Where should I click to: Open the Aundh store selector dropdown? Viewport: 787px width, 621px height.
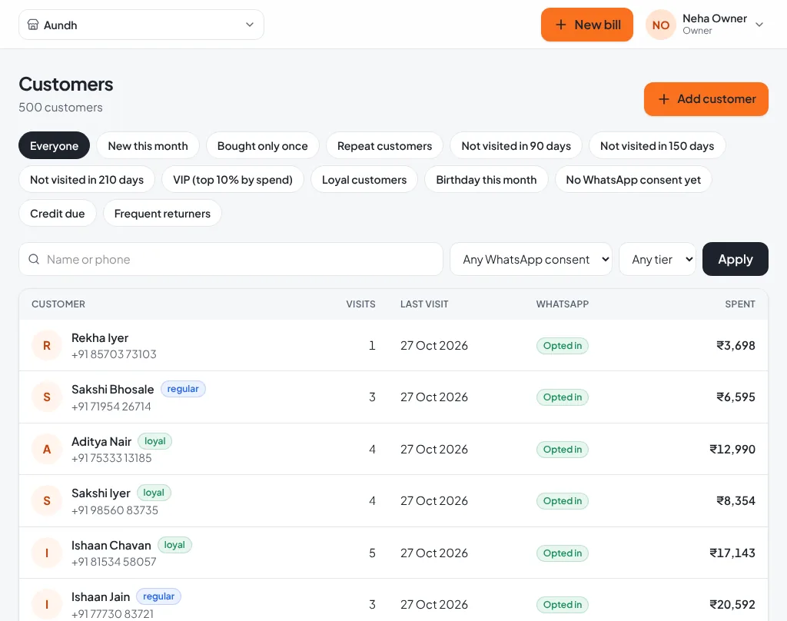click(141, 25)
